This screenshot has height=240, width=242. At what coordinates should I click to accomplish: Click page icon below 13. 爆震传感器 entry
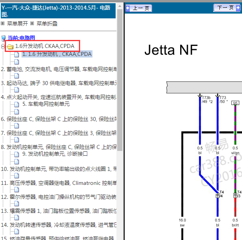pos(16,217)
